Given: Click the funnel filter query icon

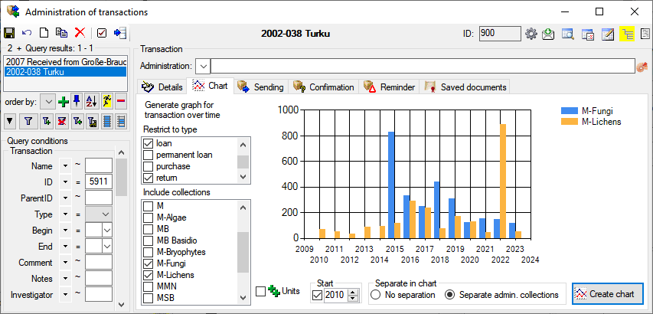Looking at the screenshot, I should coord(28,120).
